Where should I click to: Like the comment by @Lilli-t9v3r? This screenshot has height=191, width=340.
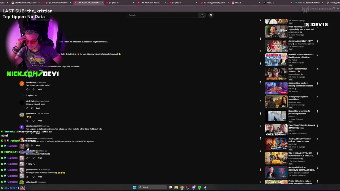[27, 108]
